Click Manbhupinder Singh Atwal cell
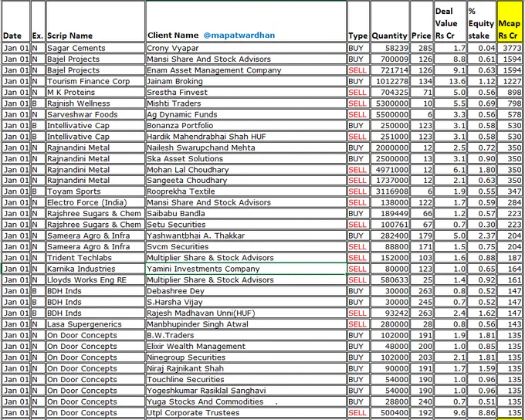This screenshot has height=420, width=525. coord(246,323)
